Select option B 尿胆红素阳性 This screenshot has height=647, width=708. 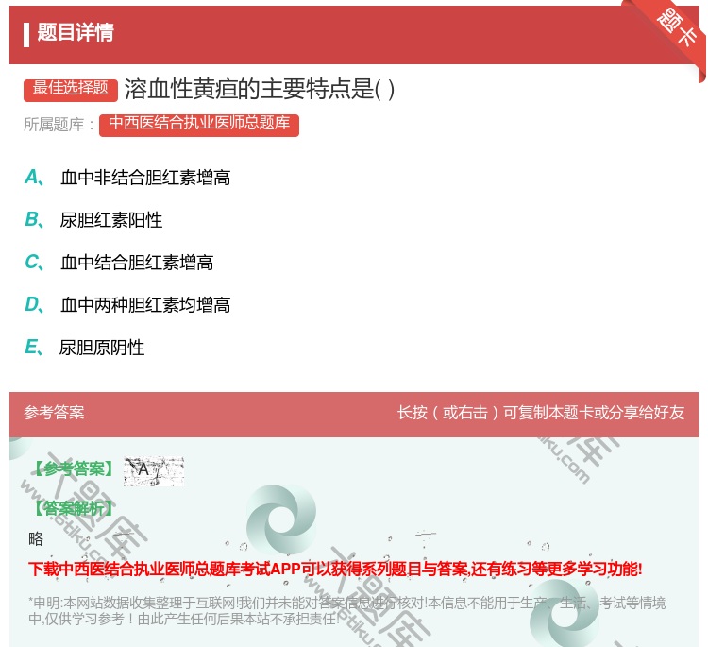pyautogui.click(x=93, y=220)
